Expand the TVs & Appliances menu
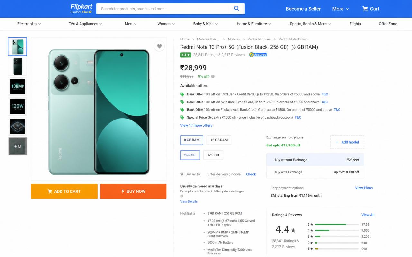Image resolution: width=412 pixels, height=257 pixels. [85, 24]
